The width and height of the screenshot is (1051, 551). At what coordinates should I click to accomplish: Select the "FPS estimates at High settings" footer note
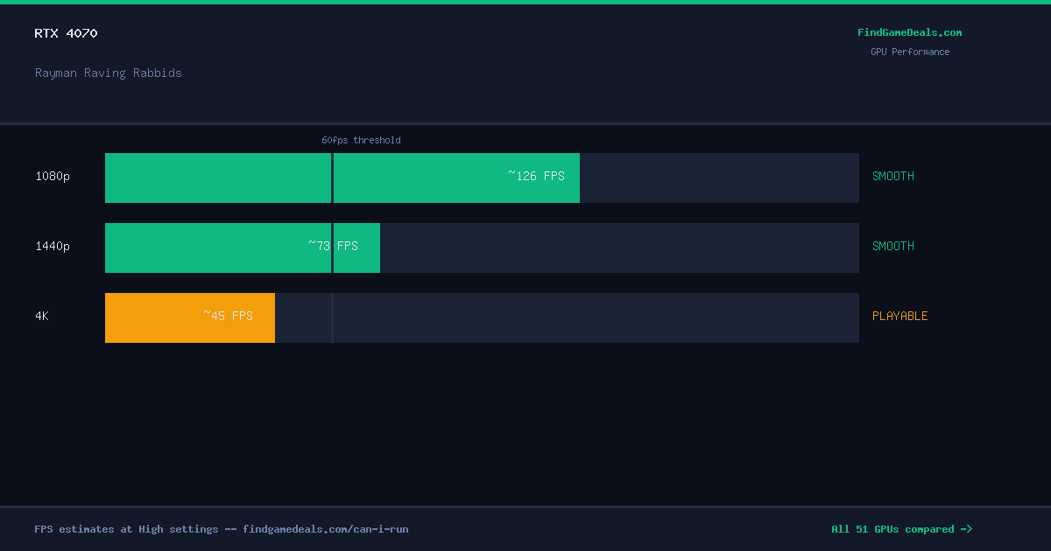coord(222,529)
